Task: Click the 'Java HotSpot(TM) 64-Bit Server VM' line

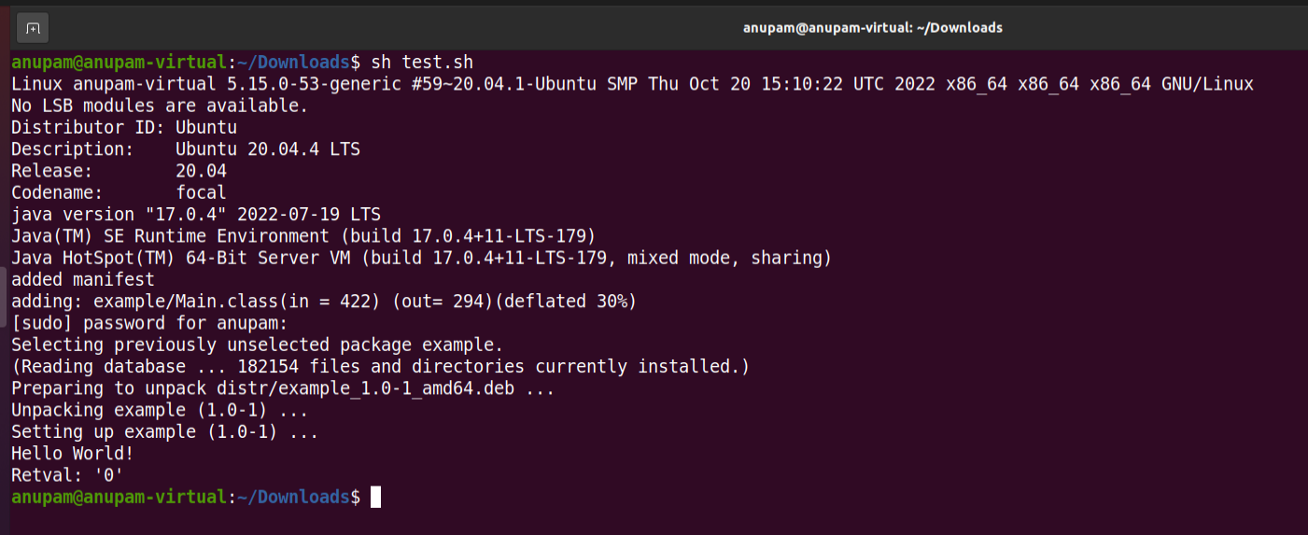Action: coord(421,258)
